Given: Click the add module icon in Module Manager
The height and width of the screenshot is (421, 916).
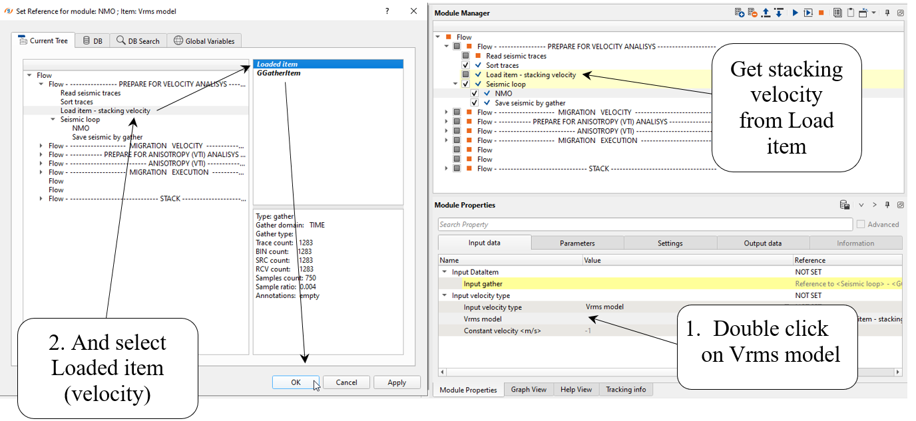Looking at the screenshot, I should point(739,13).
